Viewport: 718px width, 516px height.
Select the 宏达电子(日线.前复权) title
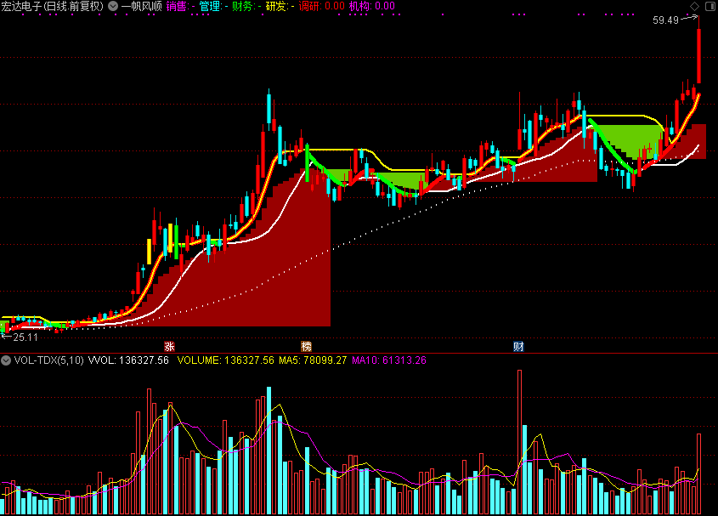[52, 7]
